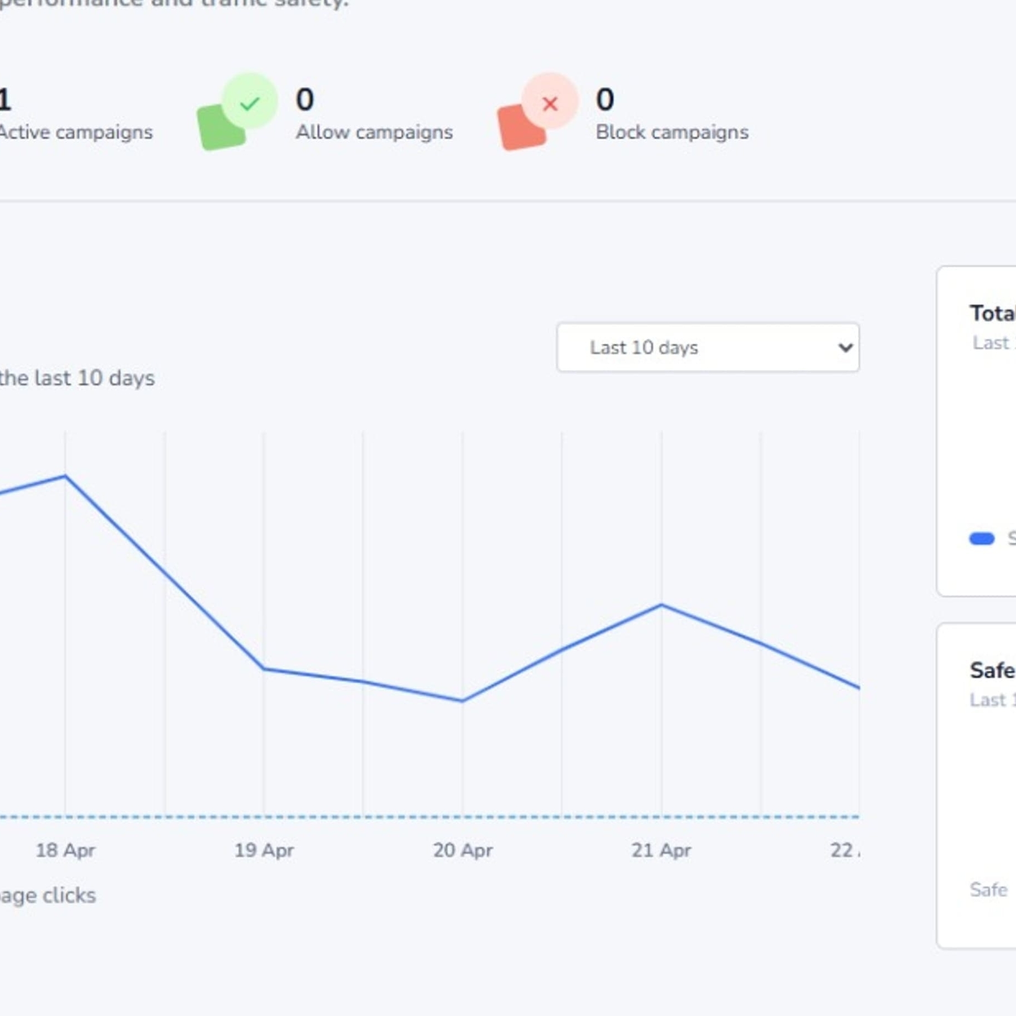Select the 19 Apr point on line

click(x=264, y=669)
